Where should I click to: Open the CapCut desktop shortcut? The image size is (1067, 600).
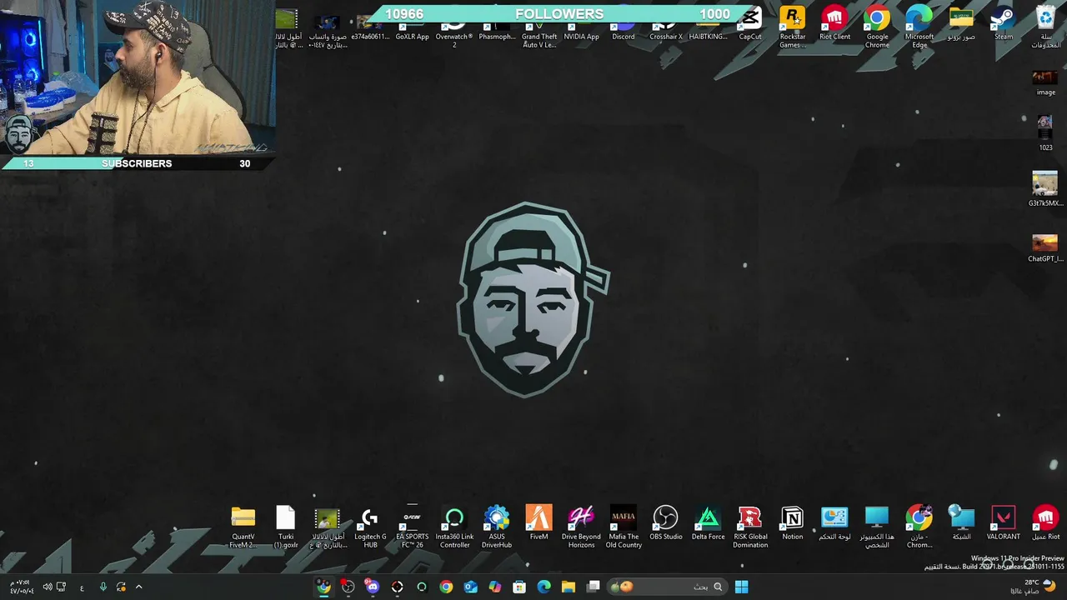(750, 23)
